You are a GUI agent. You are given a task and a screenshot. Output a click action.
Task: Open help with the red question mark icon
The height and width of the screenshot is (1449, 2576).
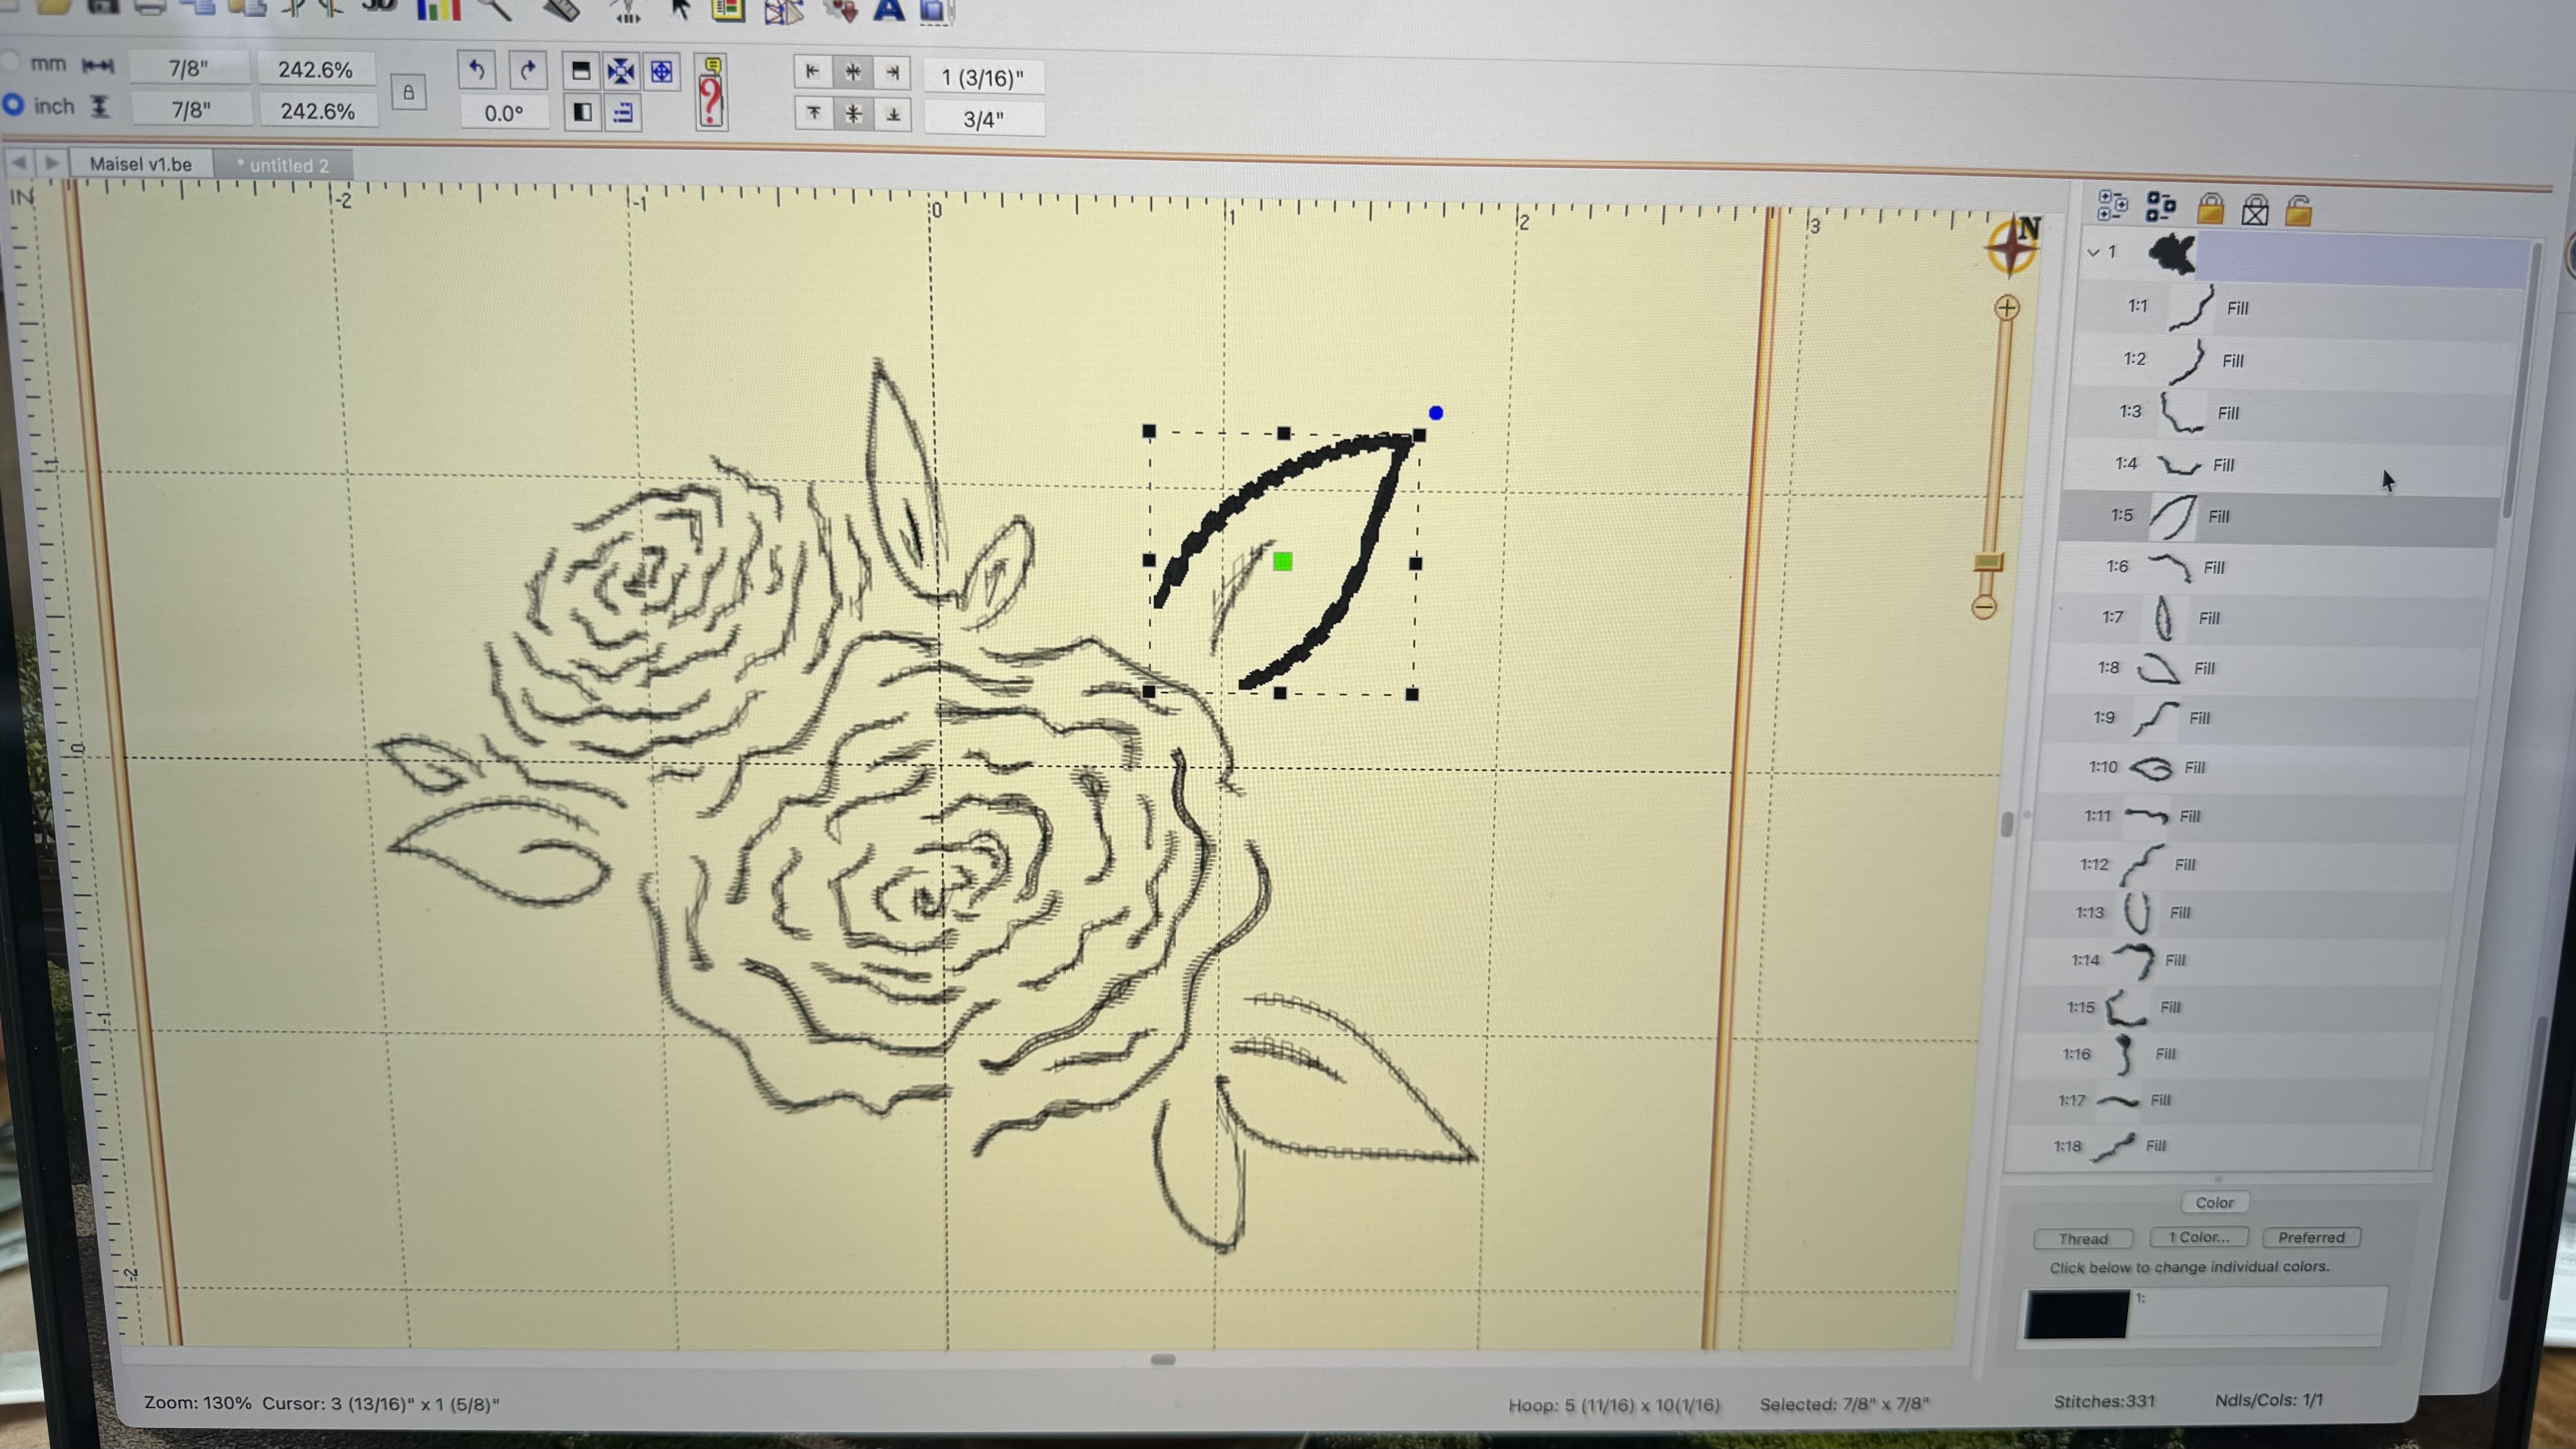pos(711,93)
